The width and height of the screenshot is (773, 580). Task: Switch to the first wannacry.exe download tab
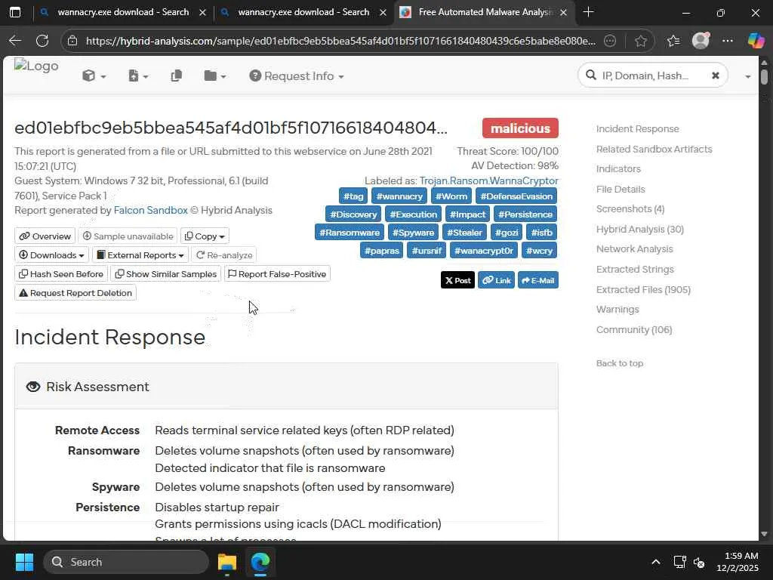pyautogui.click(x=123, y=12)
